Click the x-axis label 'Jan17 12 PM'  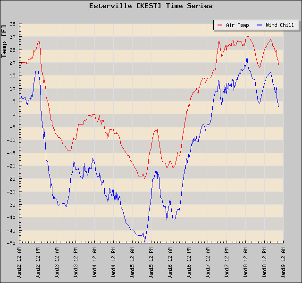(226, 263)
